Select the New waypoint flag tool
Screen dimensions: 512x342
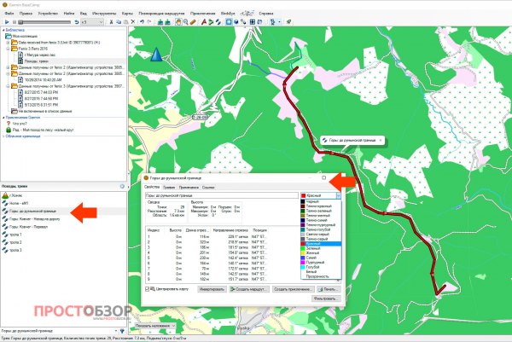(x=204, y=22)
